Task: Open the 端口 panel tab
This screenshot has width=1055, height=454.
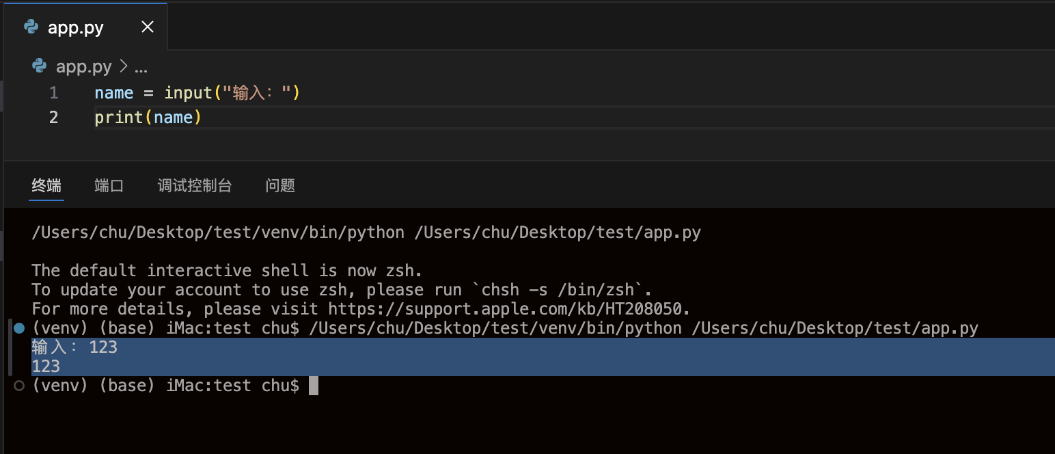Action: (109, 185)
